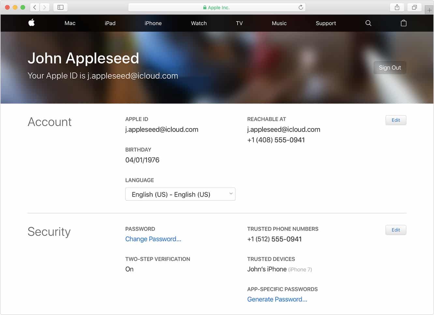Open the Change Password link
The width and height of the screenshot is (434, 315).
[x=153, y=239]
